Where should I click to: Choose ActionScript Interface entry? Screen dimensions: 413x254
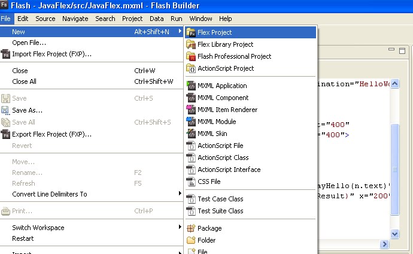coord(250,170)
